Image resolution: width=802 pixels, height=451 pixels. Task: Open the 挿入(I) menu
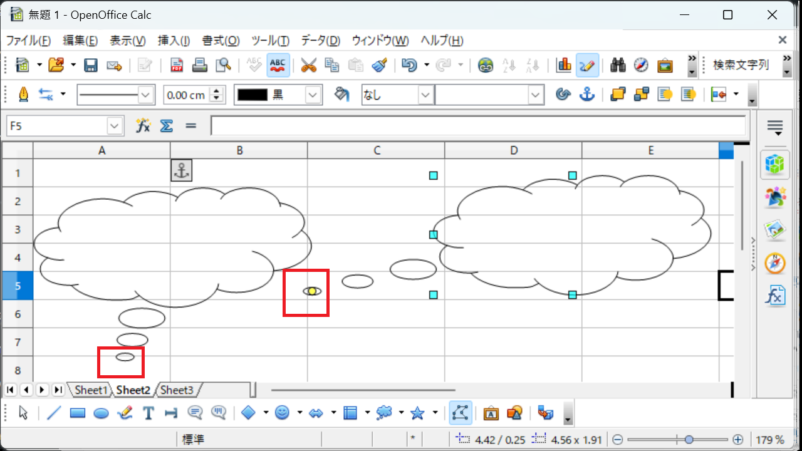pyautogui.click(x=174, y=41)
